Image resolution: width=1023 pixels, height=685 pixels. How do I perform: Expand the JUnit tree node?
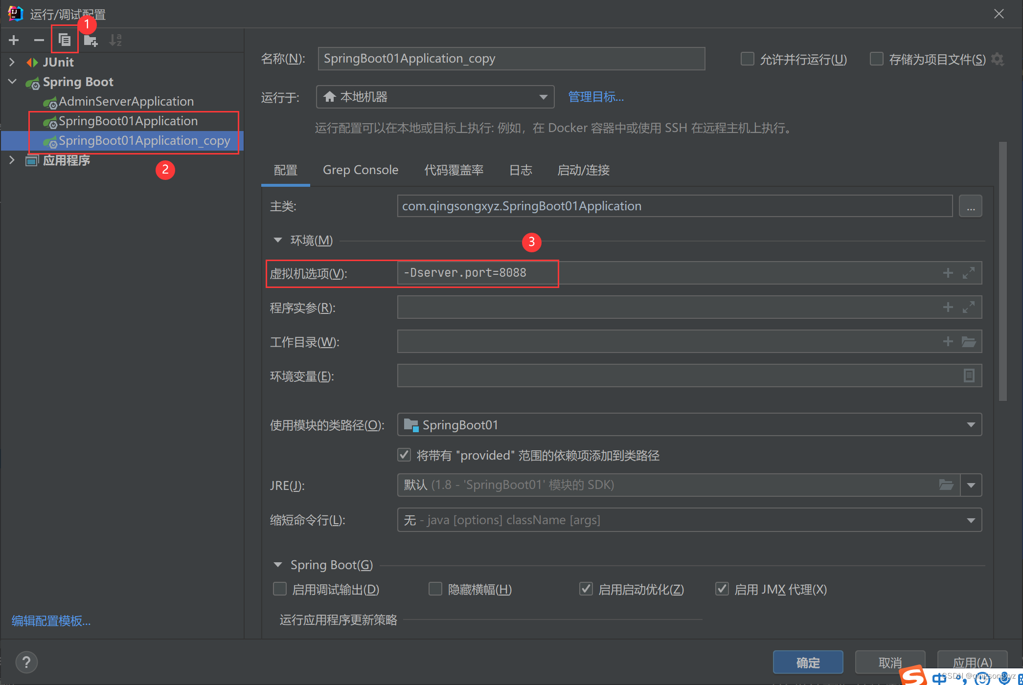[12, 62]
